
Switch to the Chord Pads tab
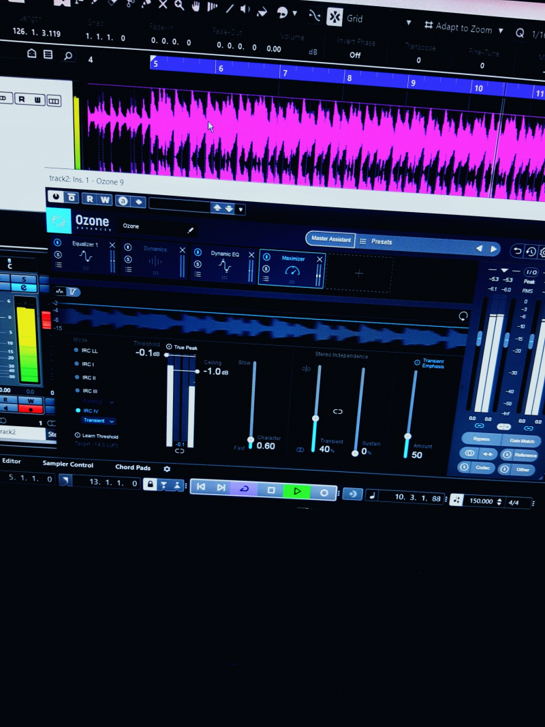[133, 468]
